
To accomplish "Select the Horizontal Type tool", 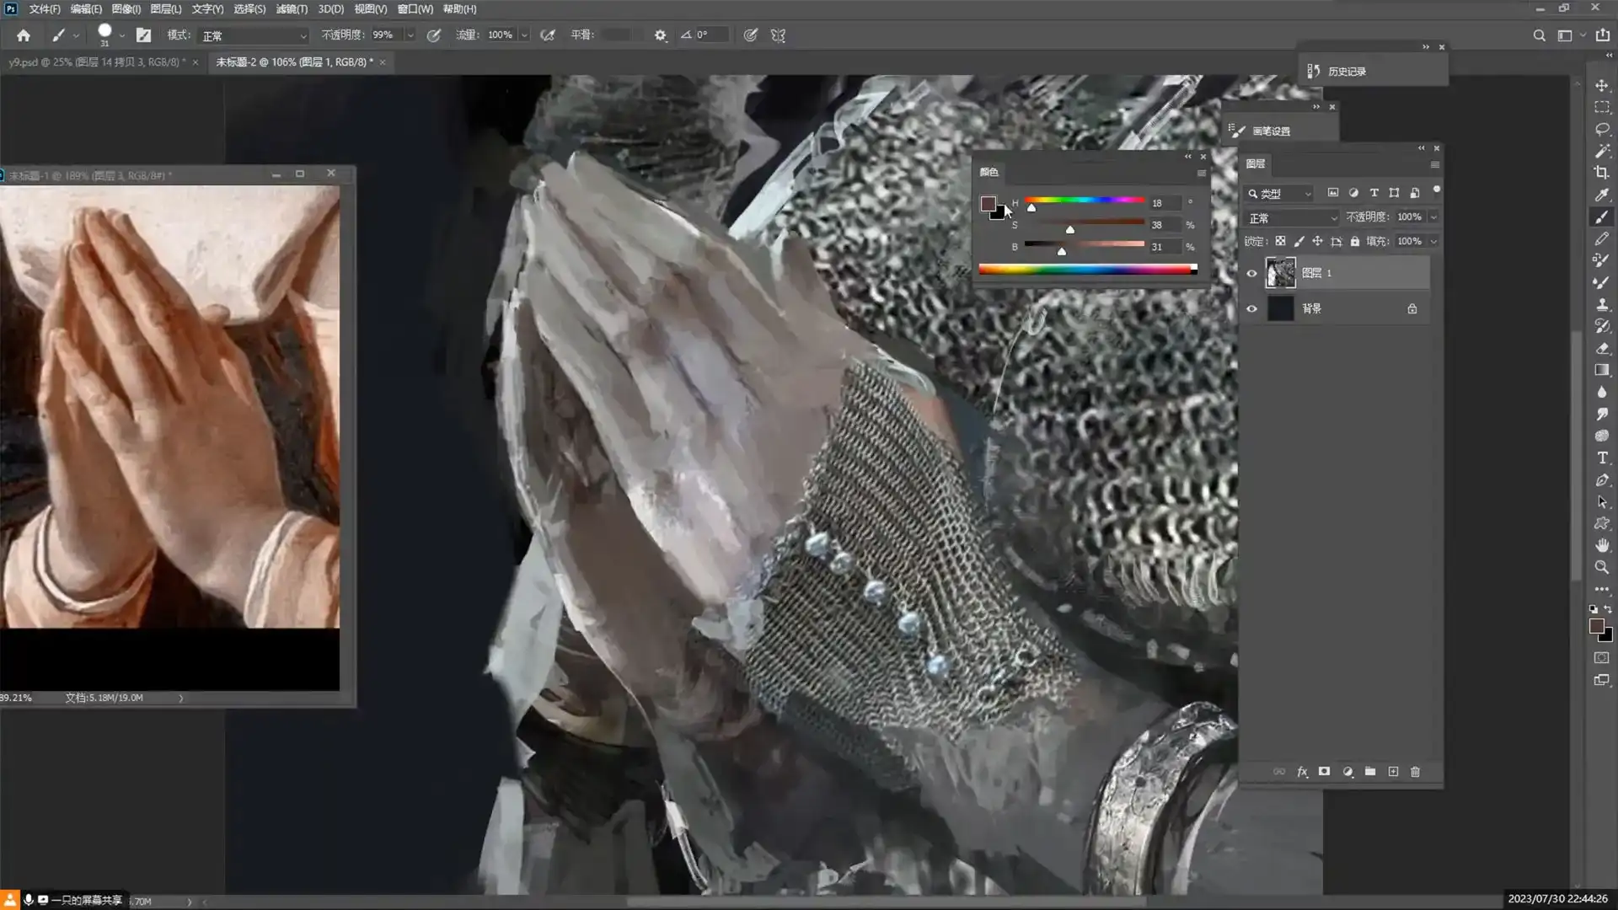I will pos(1601,458).
